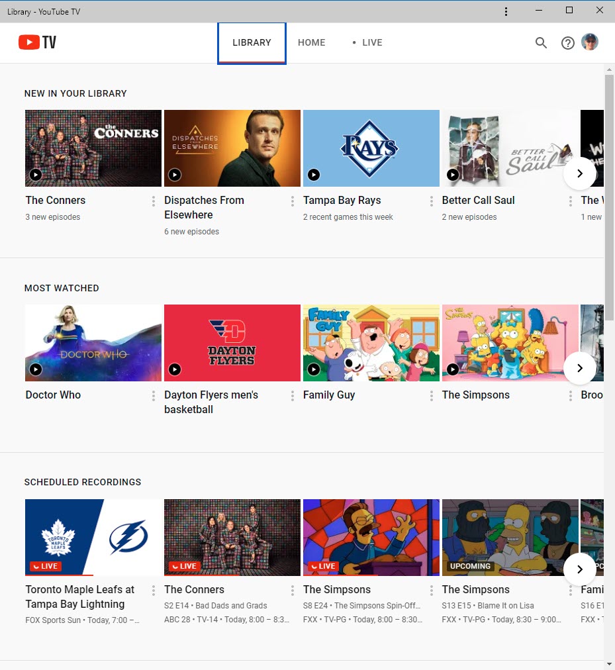615x670 pixels.
Task: Open the user profile avatar
Action: (590, 42)
